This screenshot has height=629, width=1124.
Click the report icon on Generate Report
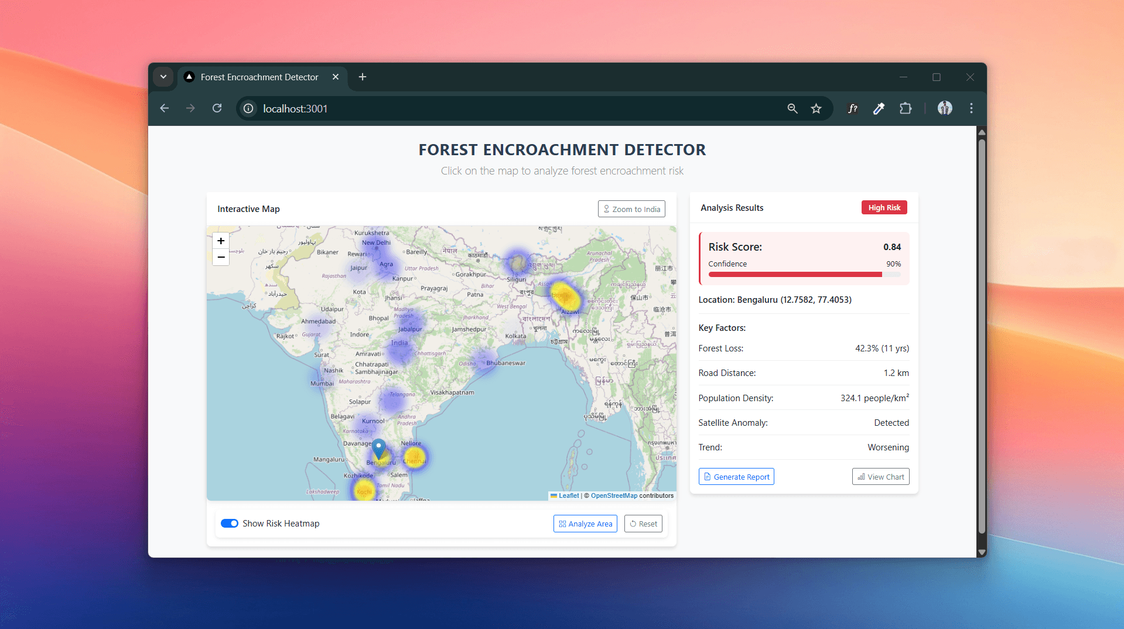[x=708, y=476]
